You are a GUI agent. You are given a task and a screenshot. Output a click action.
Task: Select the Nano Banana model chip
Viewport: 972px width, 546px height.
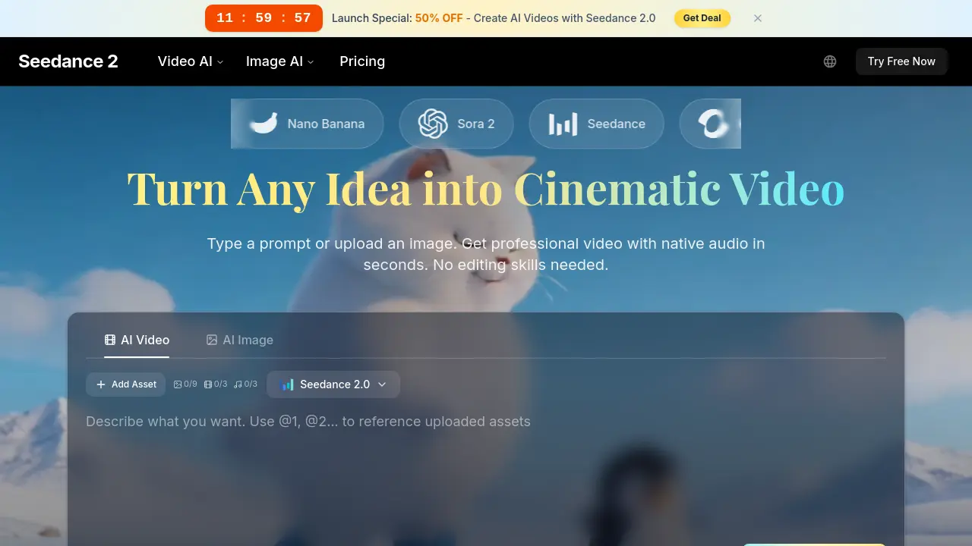[x=308, y=124]
